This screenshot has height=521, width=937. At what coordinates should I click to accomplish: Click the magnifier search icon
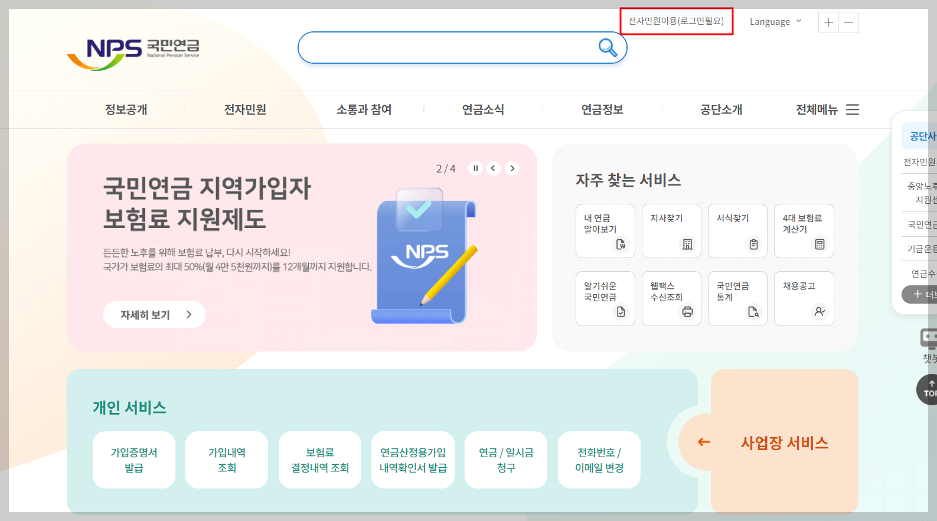coord(608,47)
